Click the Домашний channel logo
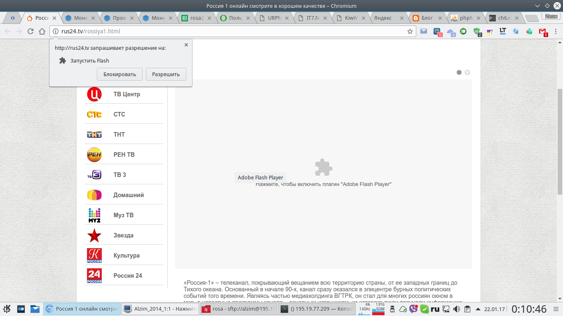 pos(94,195)
